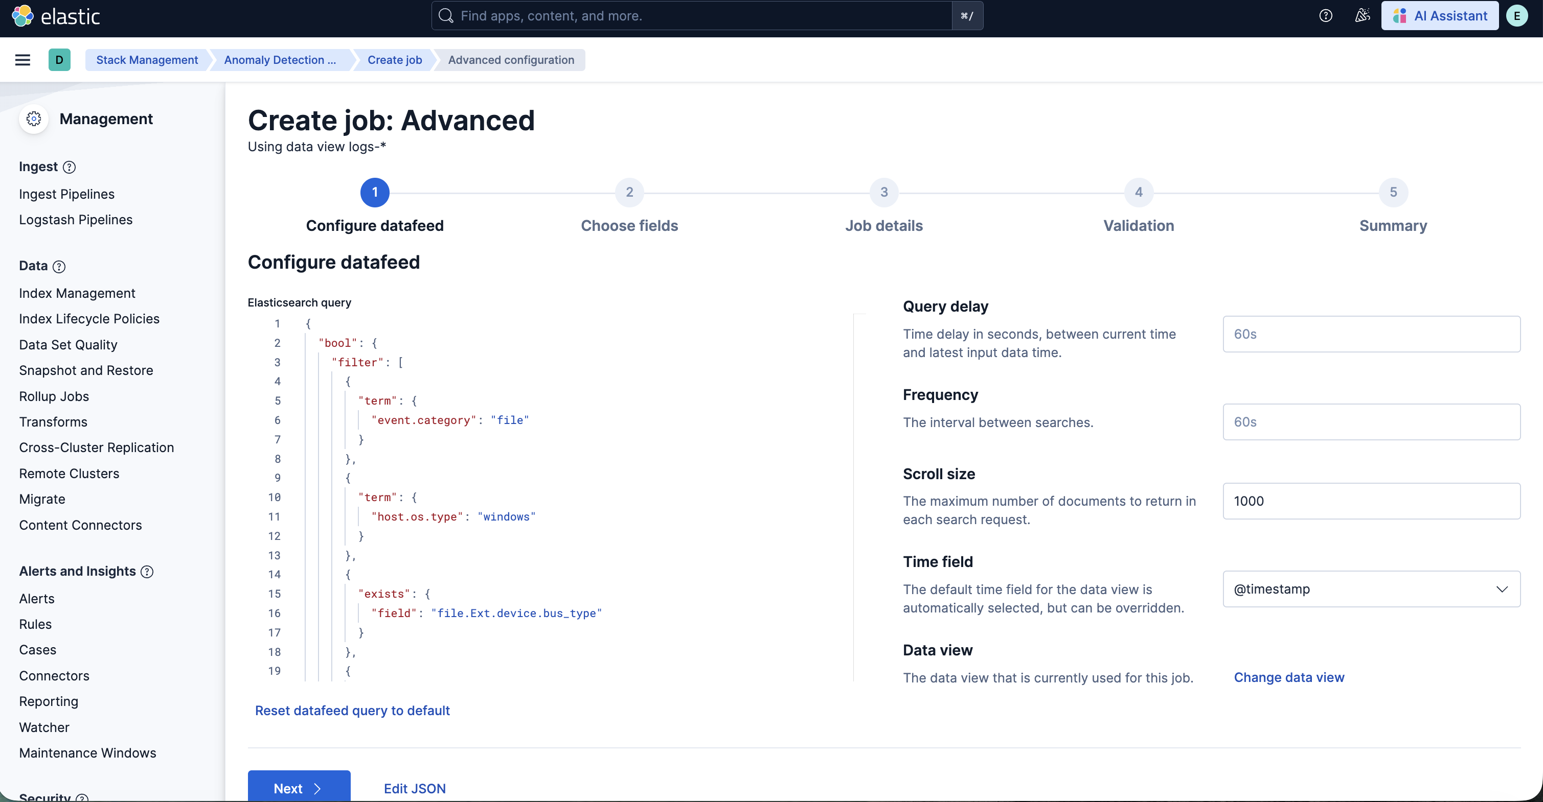The width and height of the screenshot is (1543, 802).
Task: Jump to the Summary step
Action: (1393, 192)
